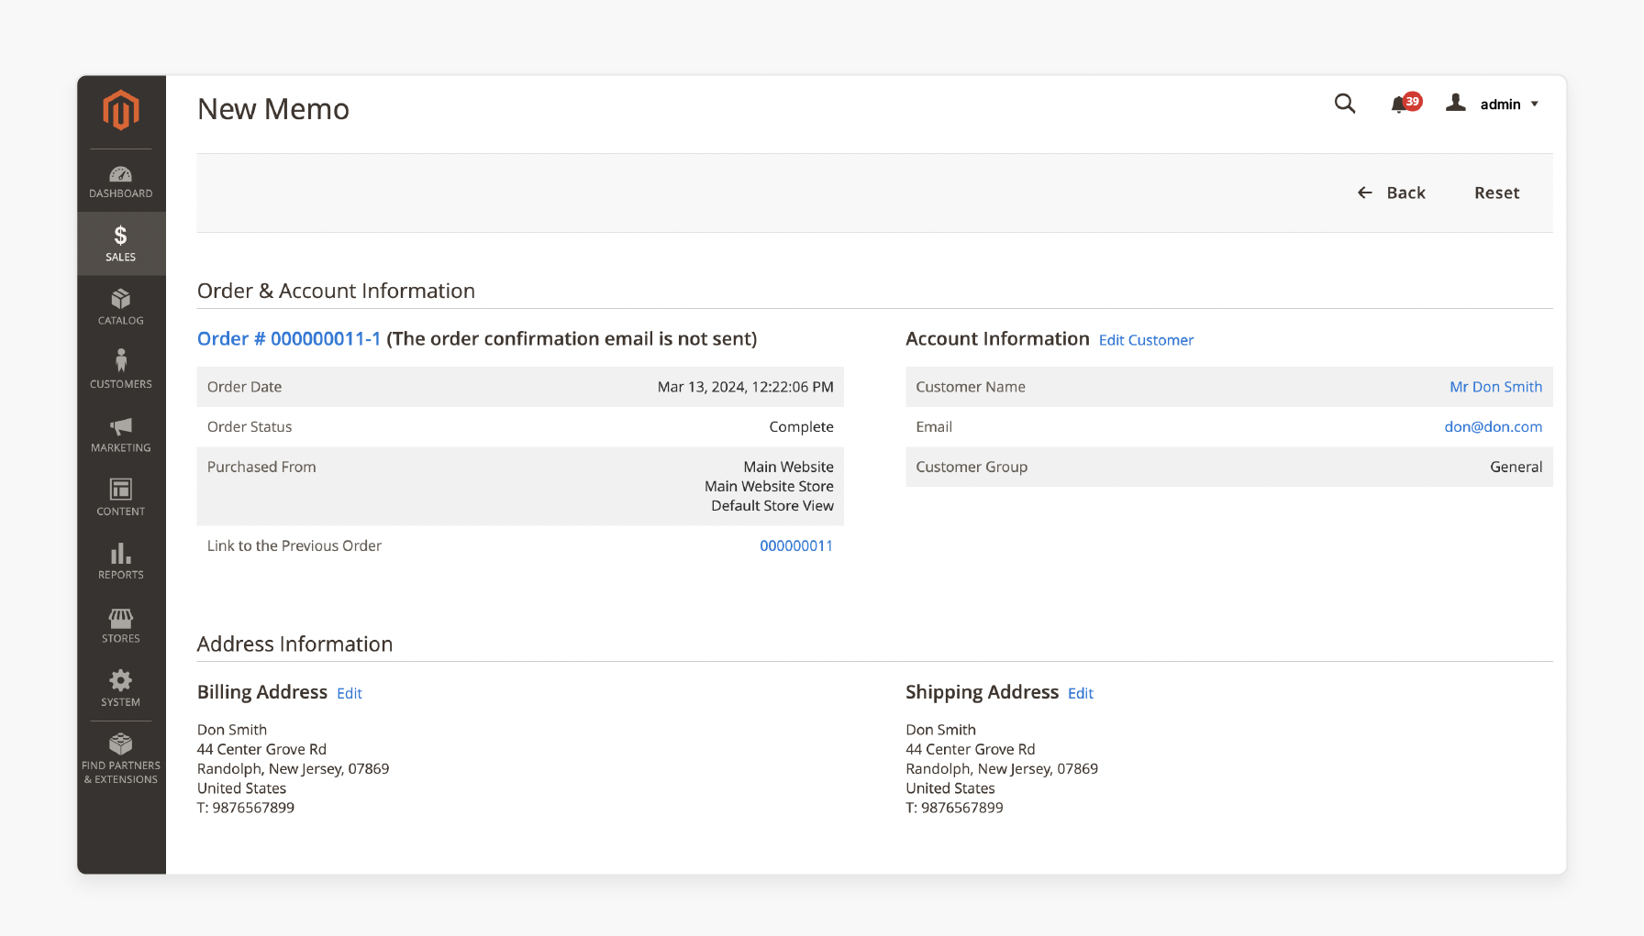Open previous order 000000011 link
The image size is (1644, 936).
point(796,545)
